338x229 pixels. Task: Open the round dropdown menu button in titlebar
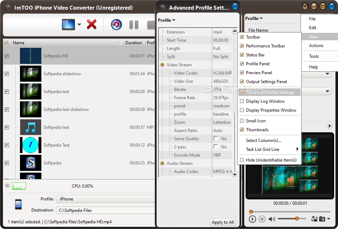tap(305, 6)
